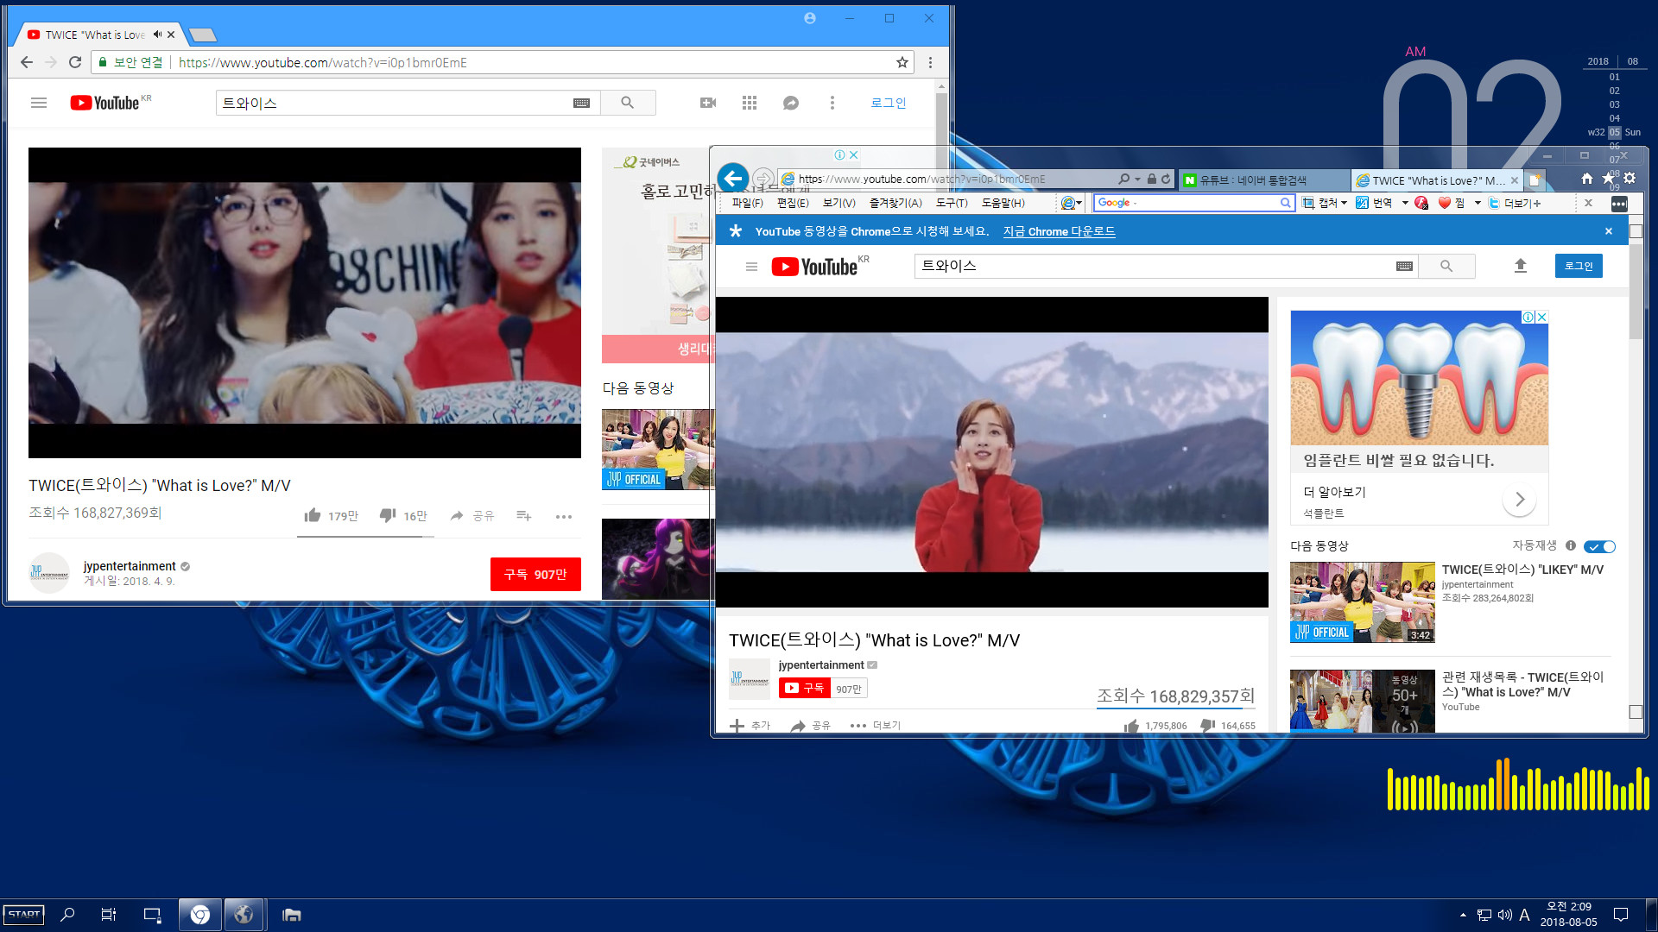
Task: Click the 더보기+ toolbar button
Action: [1516, 203]
